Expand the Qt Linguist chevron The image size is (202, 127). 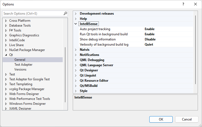tap(76, 75)
